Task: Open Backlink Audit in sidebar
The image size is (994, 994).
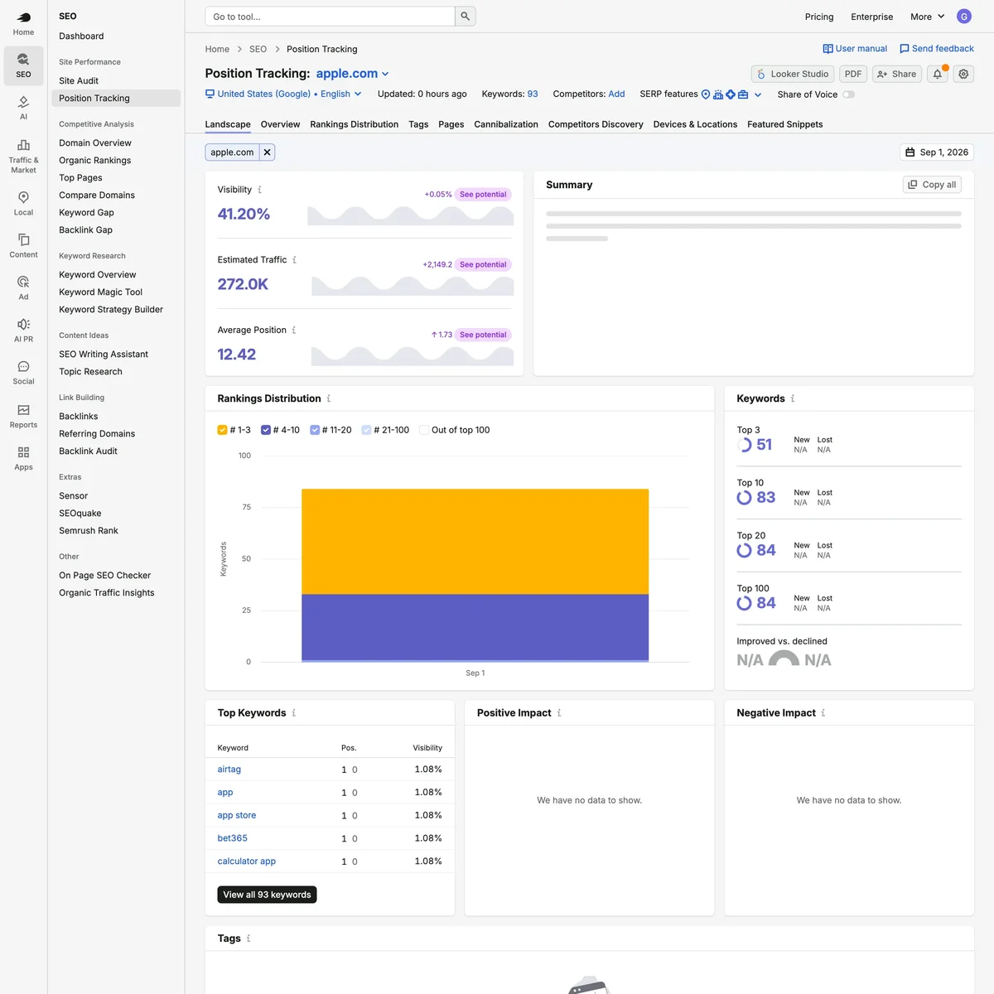Action: click(88, 451)
